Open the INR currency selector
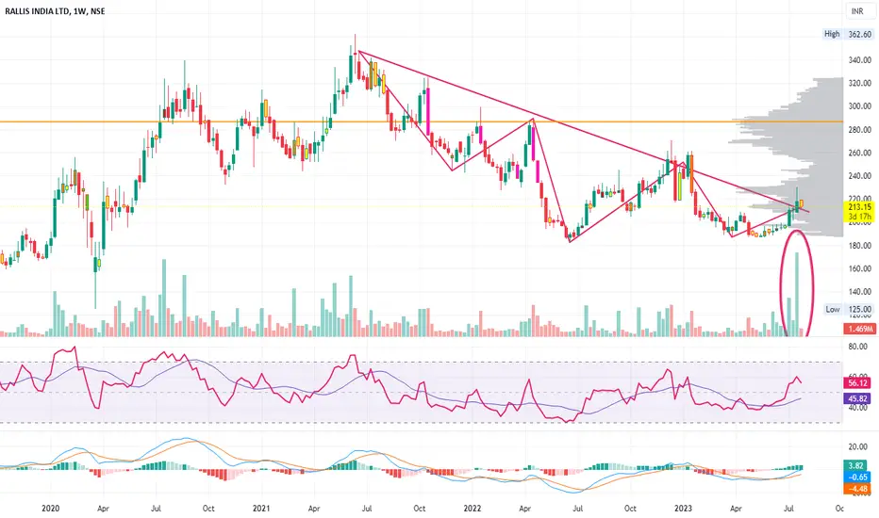This screenshot has width=879, height=518. pyautogui.click(x=857, y=11)
